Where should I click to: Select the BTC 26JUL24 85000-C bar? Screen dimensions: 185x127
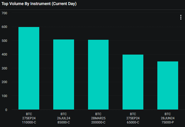[64, 74]
